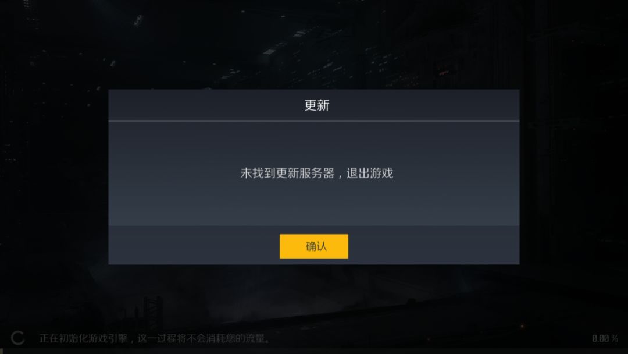Click the update dialog footer area
Screen dimensions: 628x354
point(313,245)
